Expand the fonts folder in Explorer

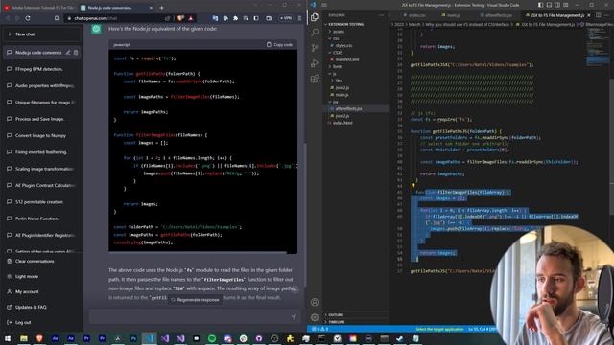point(338,66)
